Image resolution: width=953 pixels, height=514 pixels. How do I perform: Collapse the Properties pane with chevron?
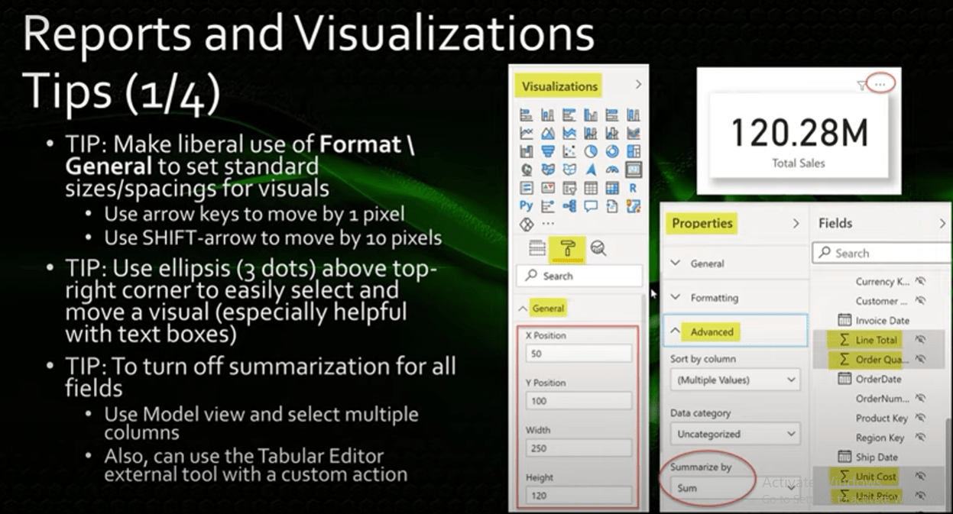(796, 223)
